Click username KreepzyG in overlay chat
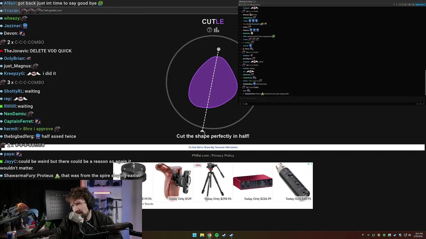The width and height of the screenshot is (426, 239). point(14,74)
